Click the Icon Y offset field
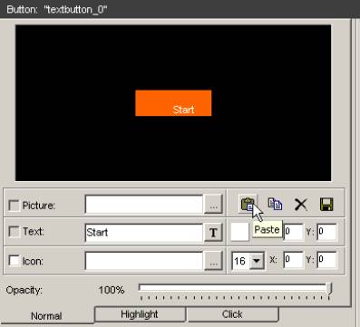Viewport: 360px width, 327px height. coord(326,260)
